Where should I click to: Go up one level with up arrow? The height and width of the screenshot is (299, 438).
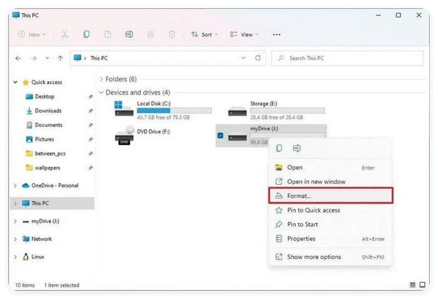60,58
